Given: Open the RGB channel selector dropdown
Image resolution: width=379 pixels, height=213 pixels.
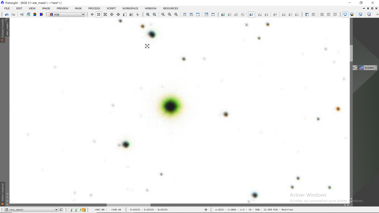Looking at the screenshot, I should point(83,14).
